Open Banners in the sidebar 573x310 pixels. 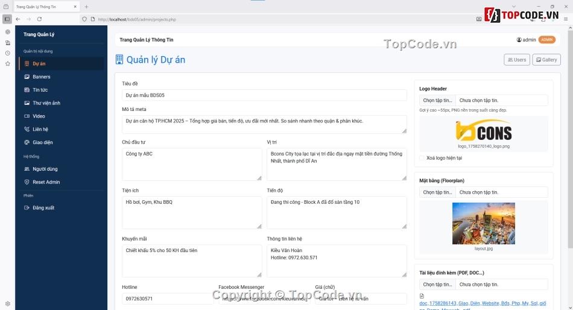62,77
